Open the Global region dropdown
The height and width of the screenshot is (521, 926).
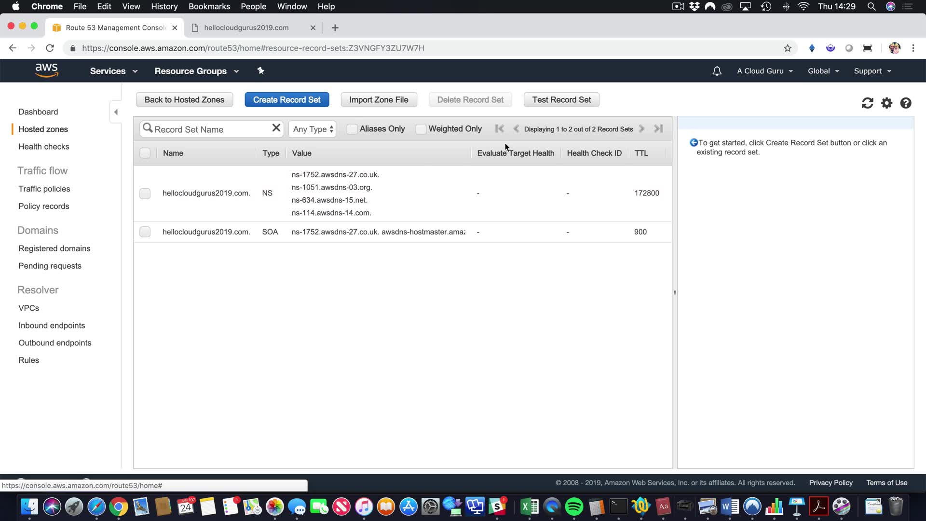click(823, 71)
